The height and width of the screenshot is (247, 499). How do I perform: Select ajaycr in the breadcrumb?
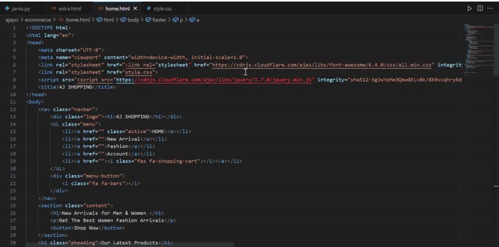click(x=12, y=20)
